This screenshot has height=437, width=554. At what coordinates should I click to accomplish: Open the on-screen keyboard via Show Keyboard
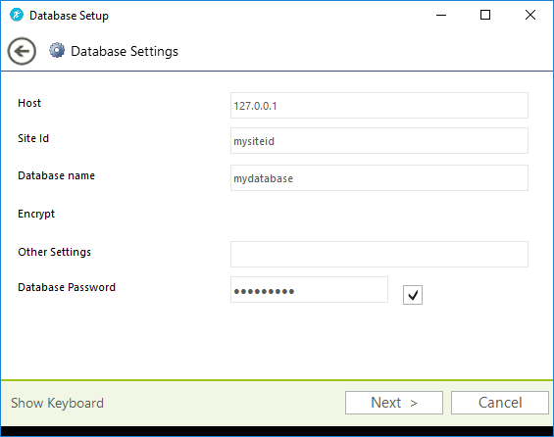coord(57,403)
